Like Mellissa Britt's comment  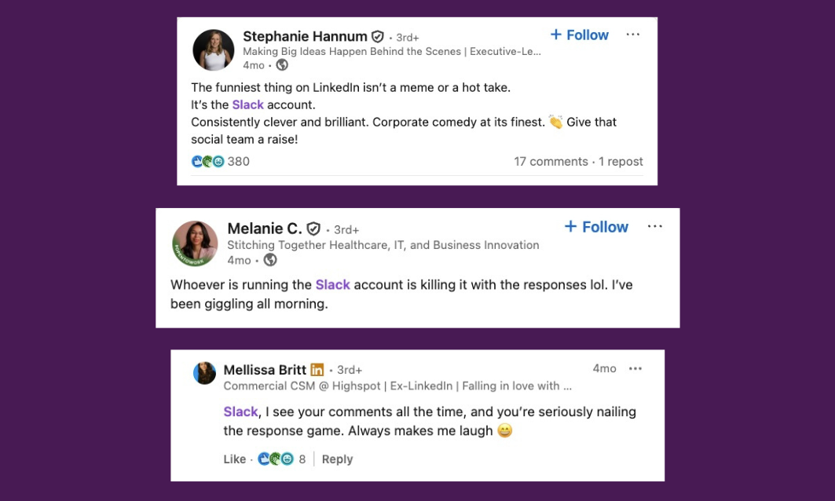(x=234, y=459)
